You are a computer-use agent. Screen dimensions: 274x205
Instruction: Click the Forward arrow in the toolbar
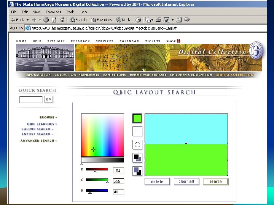tap(34, 20)
